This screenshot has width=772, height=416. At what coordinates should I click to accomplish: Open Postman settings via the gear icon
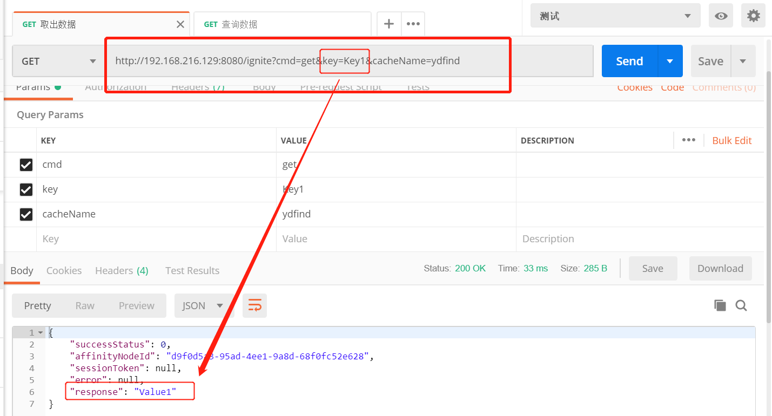(x=753, y=15)
